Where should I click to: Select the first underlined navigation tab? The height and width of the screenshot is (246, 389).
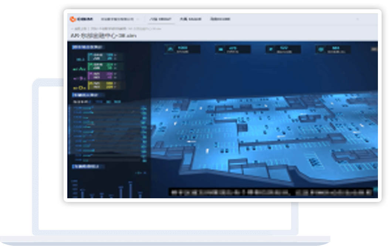161,19
